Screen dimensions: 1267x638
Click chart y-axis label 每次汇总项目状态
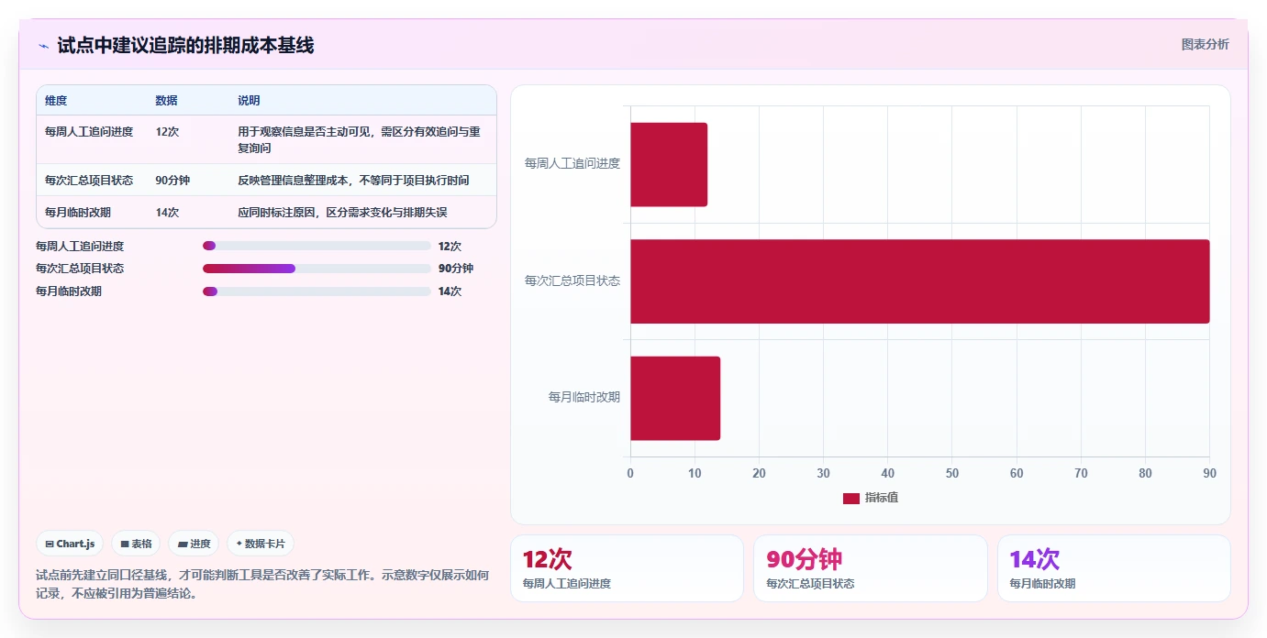(572, 280)
